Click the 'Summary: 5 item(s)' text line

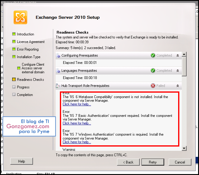click(x=86, y=48)
